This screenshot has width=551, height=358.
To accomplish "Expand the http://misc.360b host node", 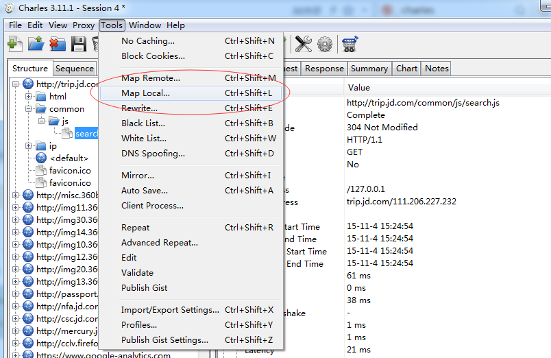I will pos(16,195).
